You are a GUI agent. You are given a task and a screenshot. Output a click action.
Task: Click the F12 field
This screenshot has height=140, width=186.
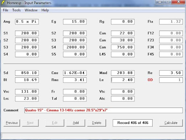[x=171, y=33]
